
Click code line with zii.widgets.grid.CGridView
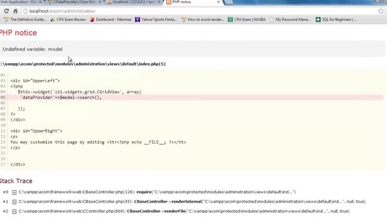79,92
